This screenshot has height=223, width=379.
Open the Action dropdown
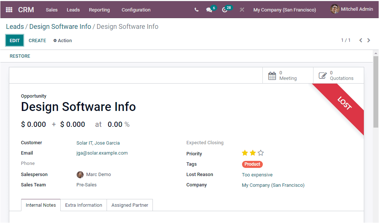point(62,40)
